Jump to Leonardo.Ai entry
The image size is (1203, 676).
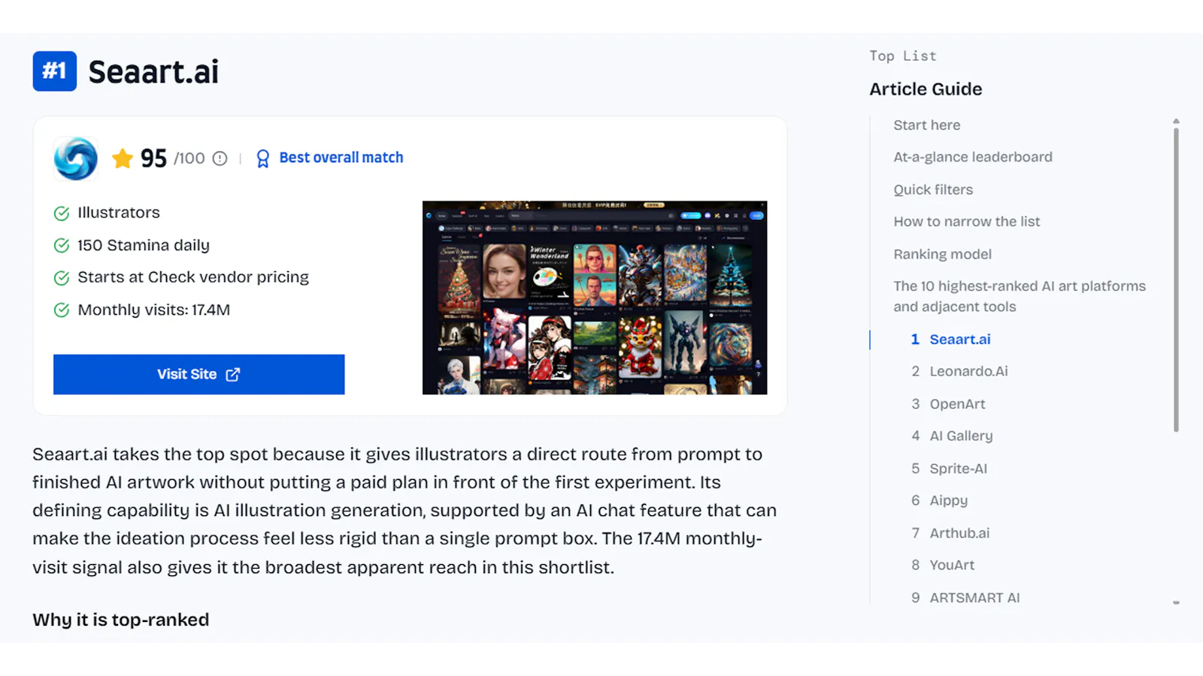click(968, 372)
